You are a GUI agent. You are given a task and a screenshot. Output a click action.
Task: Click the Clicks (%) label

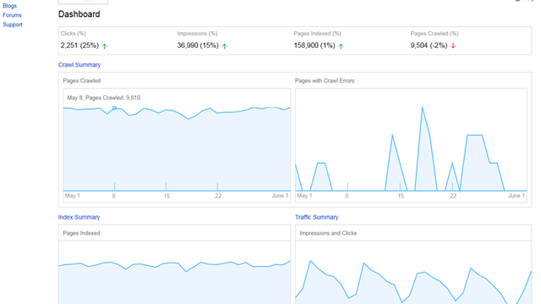(x=74, y=34)
